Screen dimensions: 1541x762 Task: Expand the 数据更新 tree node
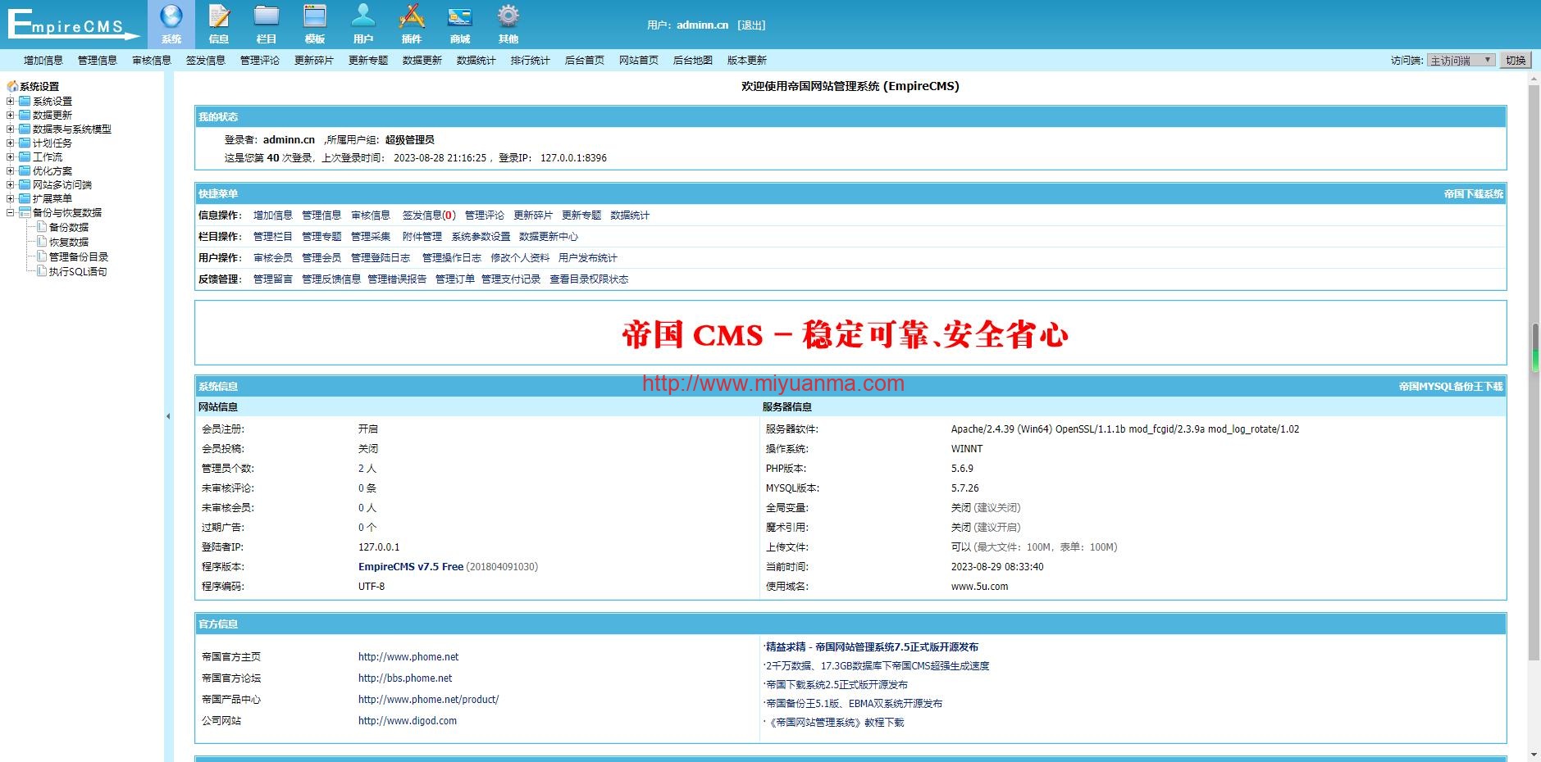click(x=11, y=115)
